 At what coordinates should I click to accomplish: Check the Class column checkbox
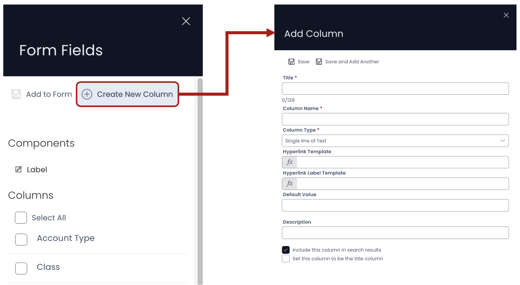point(21,268)
